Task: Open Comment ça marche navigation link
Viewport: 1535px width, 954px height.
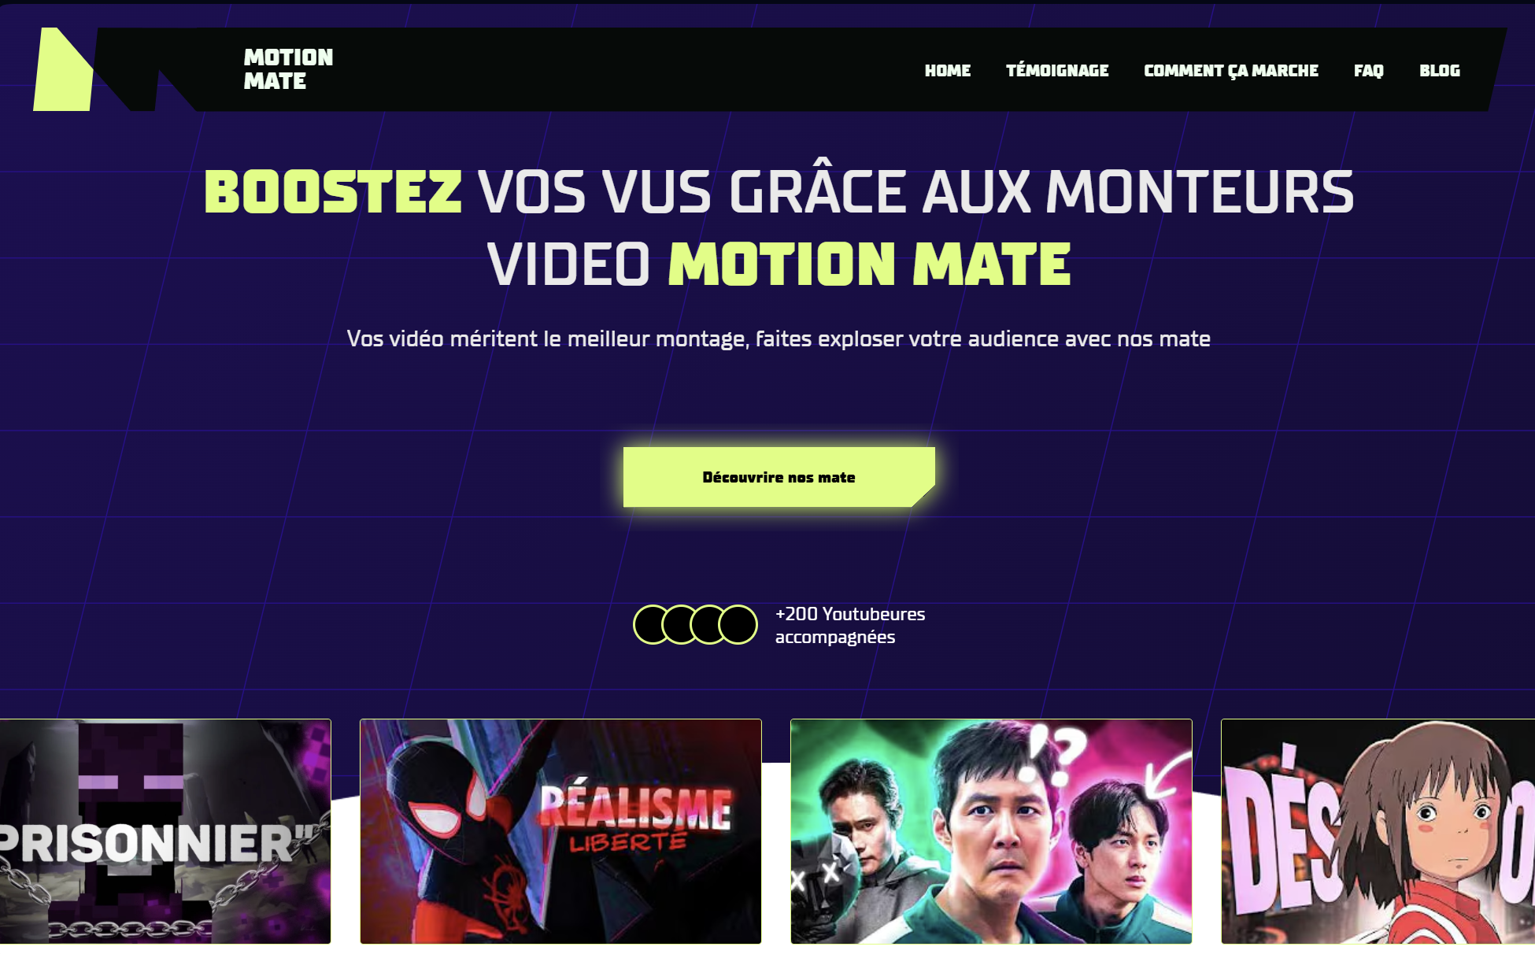Action: pos(1231,71)
